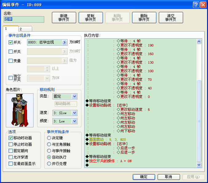Click the arrow on switch 0003 field

(65, 43)
